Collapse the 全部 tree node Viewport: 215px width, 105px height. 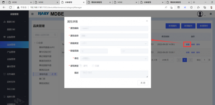[x=35, y=43]
